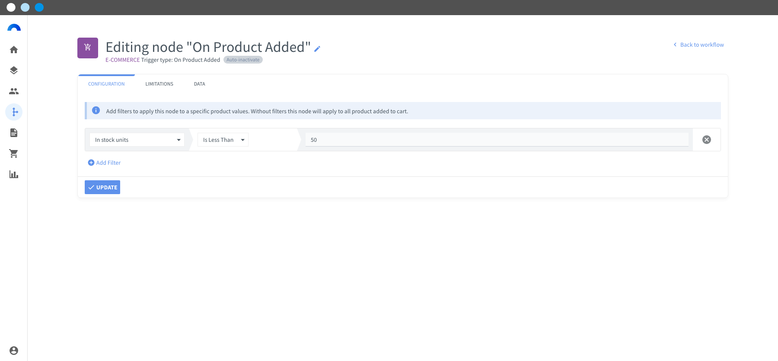778x361 pixels.
Task: Click the filter value field containing 50
Action: pos(497,140)
